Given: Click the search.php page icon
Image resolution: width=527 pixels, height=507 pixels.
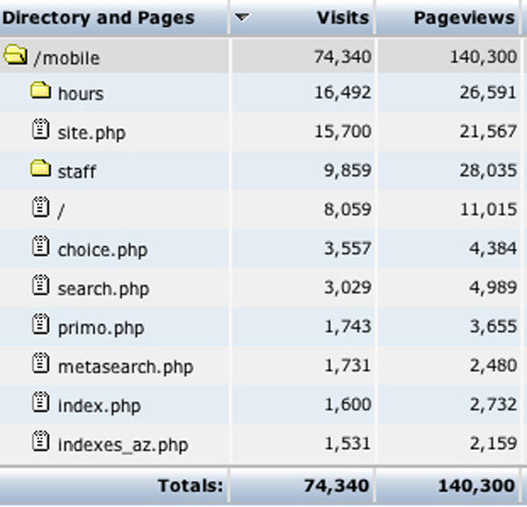Looking at the screenshot, I should (40, 286).
